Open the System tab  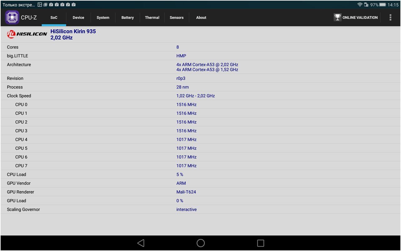(x=103, y=17)
